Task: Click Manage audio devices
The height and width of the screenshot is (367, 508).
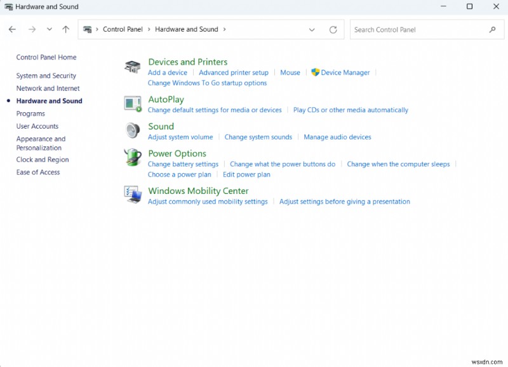Action: tap(337, 137)
